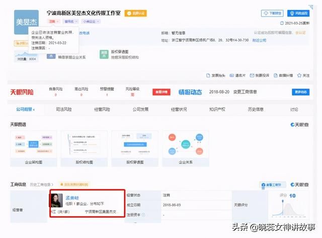Open the green equity penetration chart icon
322x238 pixels.
[x=104, y=54]
